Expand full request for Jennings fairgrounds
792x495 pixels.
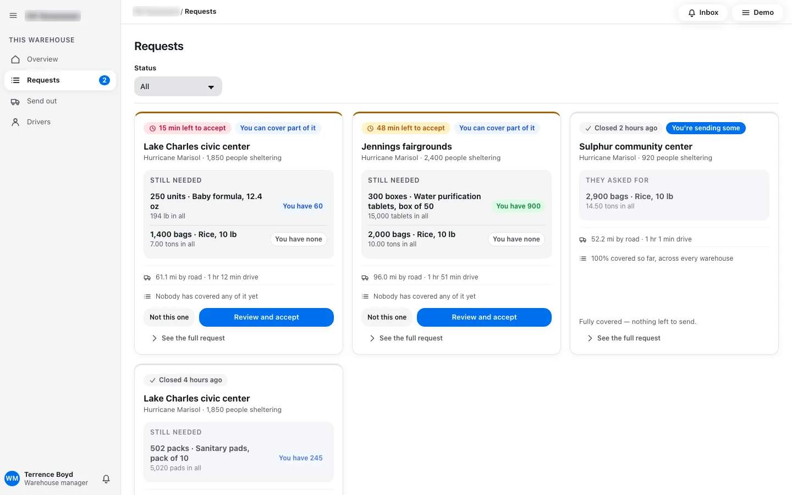pos(406,338)
